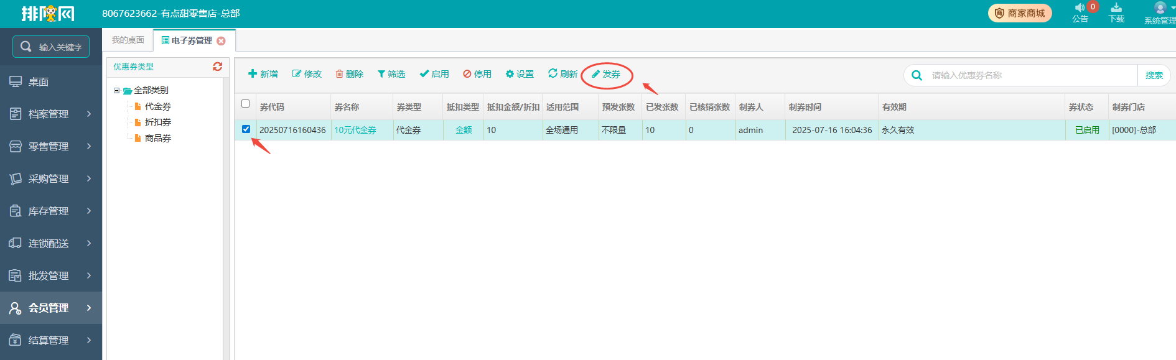Image resolution: width=1176 pixels, height=360 pixels.
Task: Click the 金额 deduction type link
Action: click(464, 130)
